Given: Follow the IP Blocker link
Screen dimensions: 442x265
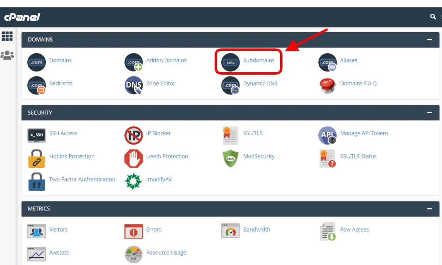Looking at the screenshot, I should tap(158, 133).
